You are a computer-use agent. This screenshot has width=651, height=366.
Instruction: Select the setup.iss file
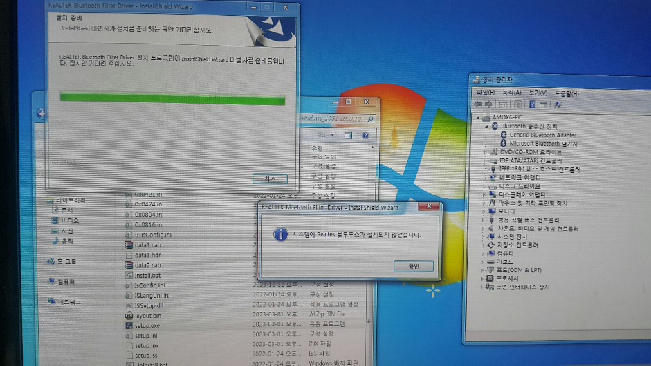[x=141, y=355]
